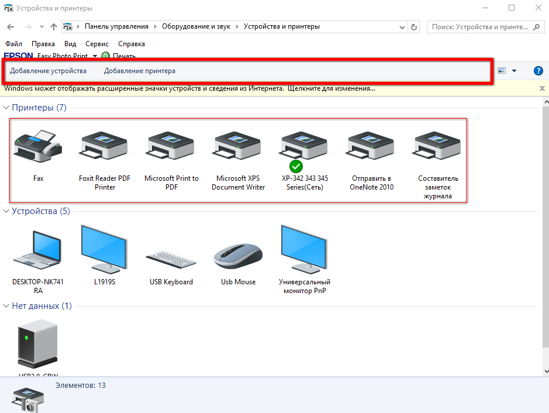The width and height of the screenshot is (549, 413).
Task: Click the Элементов: 13 status text
Action: click(x=81, y=386)
